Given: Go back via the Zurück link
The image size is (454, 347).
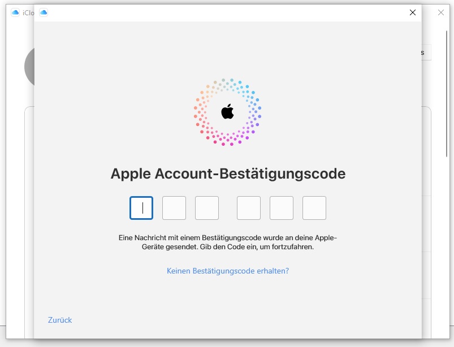Looking at the screenshot, I should pyautogui.click(x=60, y=320).
